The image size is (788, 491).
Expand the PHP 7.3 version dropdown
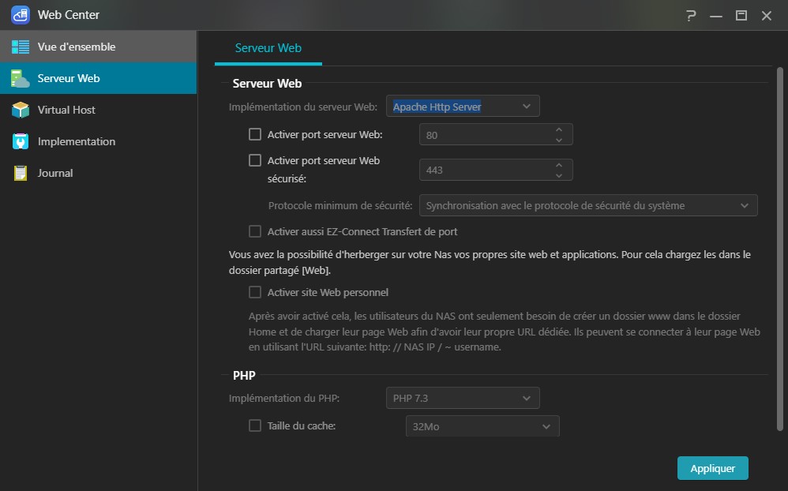click(463, 398)
